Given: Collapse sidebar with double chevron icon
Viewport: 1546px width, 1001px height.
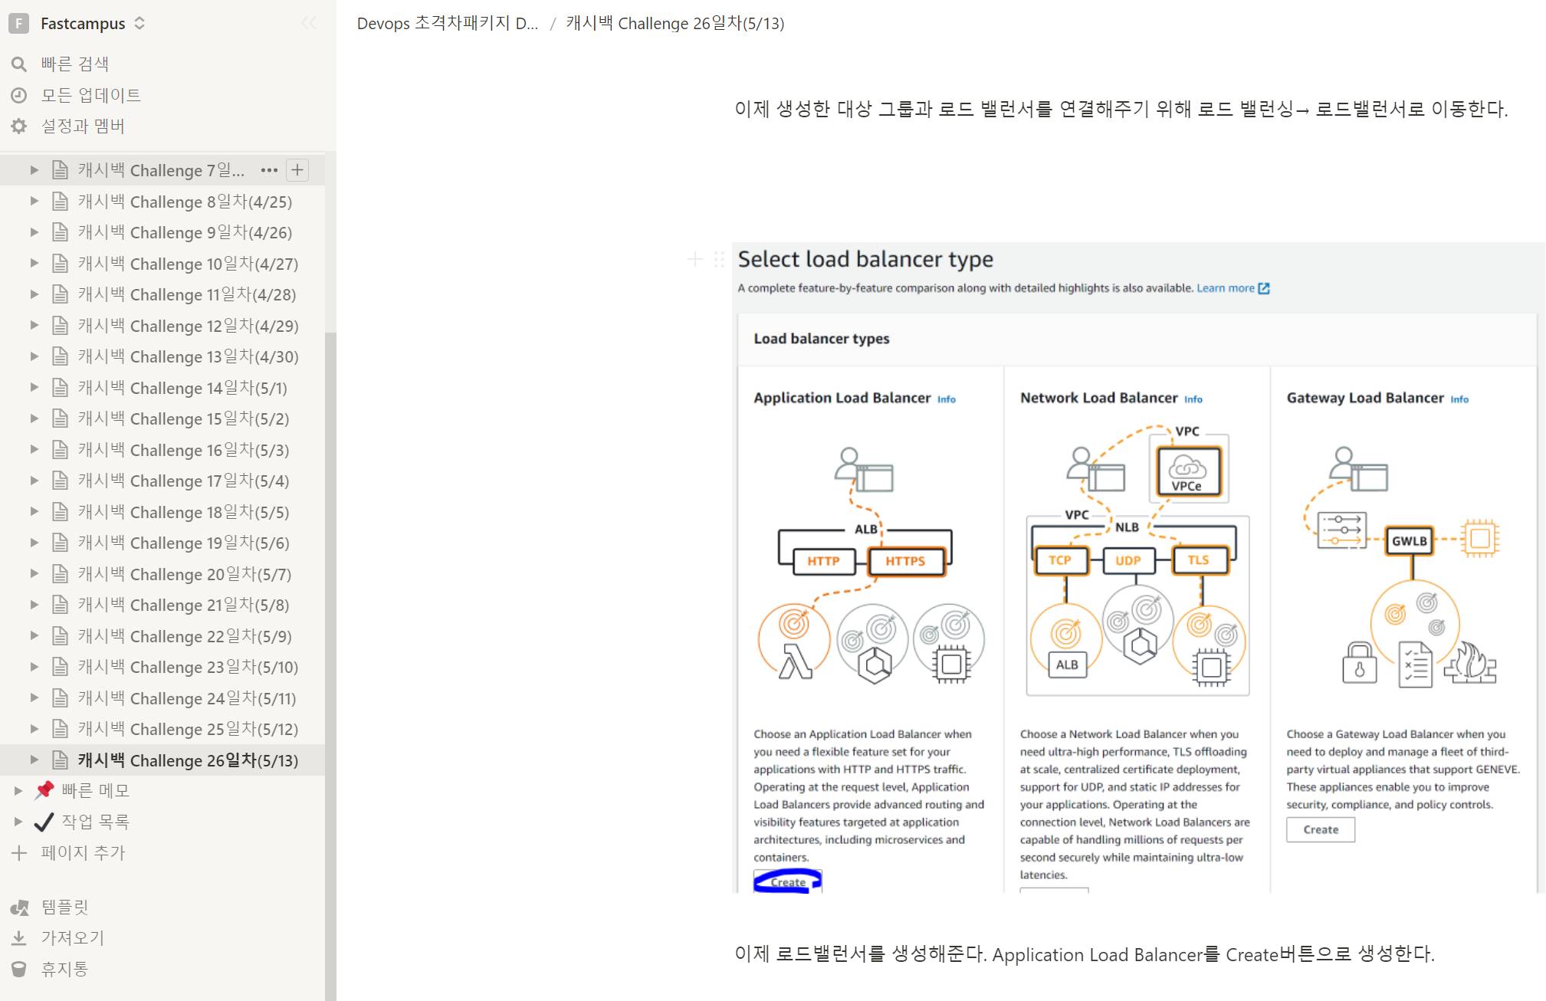Looking at the screenshot, I should tap(309, 23).
